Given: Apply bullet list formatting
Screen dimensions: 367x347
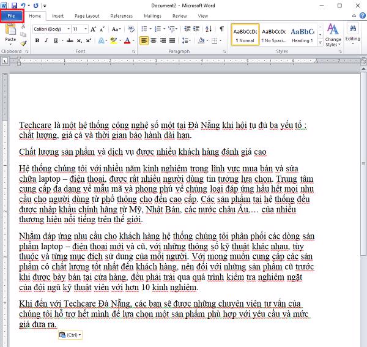Looking at the screenshot, I should (144, 29).
